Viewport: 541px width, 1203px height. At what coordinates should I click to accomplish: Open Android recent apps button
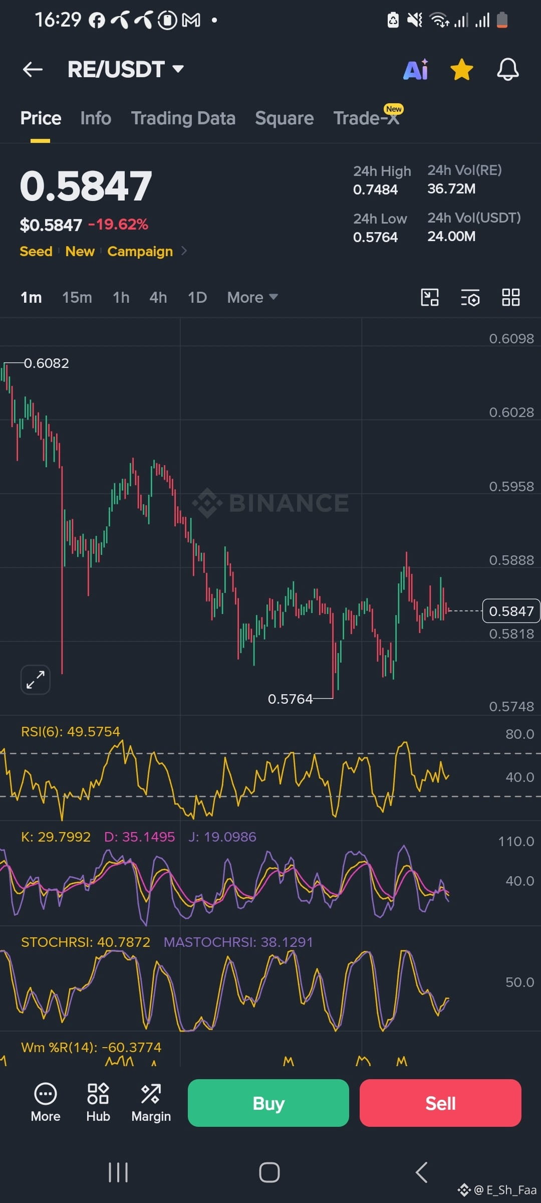tap(118, 1173)
